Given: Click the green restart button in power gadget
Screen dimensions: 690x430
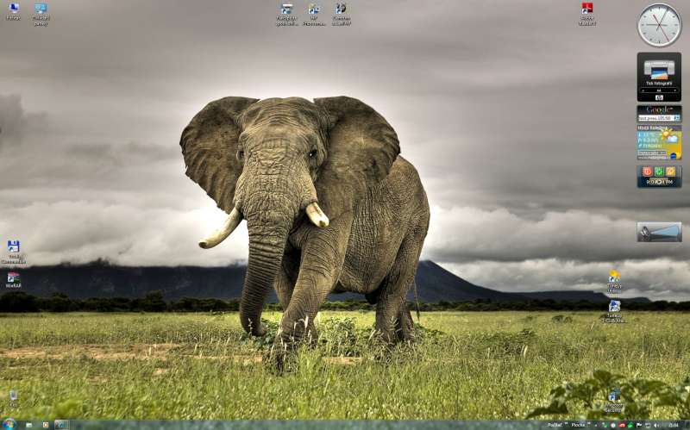Looking at the screenshot, I should click(659, 171).
